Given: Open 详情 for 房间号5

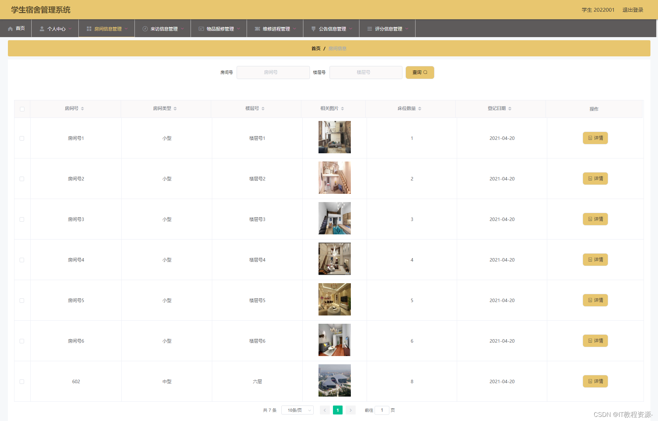Looking at the screenshot, I should click(595, 300).
